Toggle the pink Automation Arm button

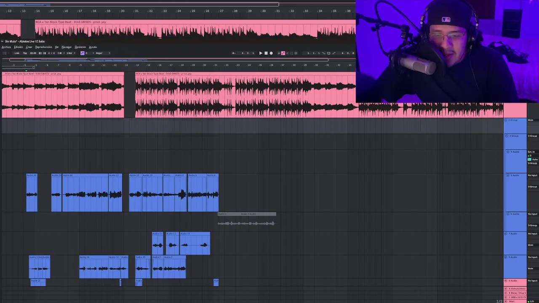283,53
